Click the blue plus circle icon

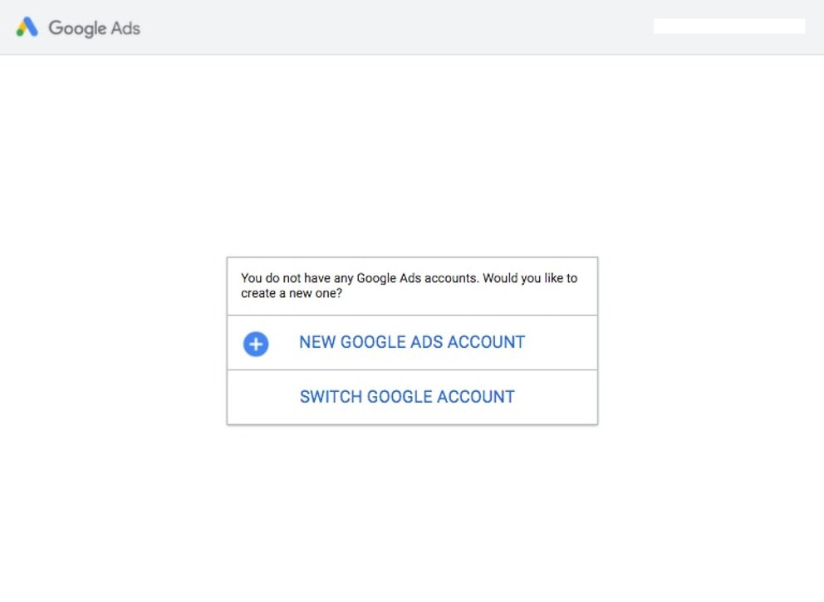coord(256,344)
